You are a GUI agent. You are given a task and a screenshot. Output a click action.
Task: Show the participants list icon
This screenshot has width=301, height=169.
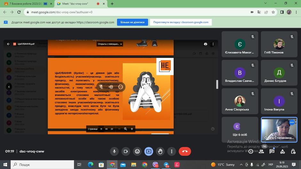pos(261,151)
